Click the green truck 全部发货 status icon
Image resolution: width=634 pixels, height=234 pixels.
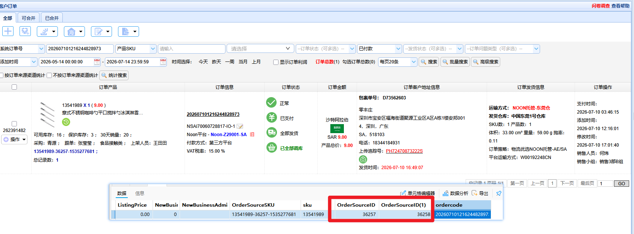click(271, 132)
